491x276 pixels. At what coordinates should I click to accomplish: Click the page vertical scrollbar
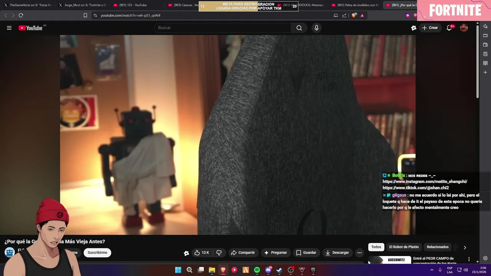(x=478, y=61)
